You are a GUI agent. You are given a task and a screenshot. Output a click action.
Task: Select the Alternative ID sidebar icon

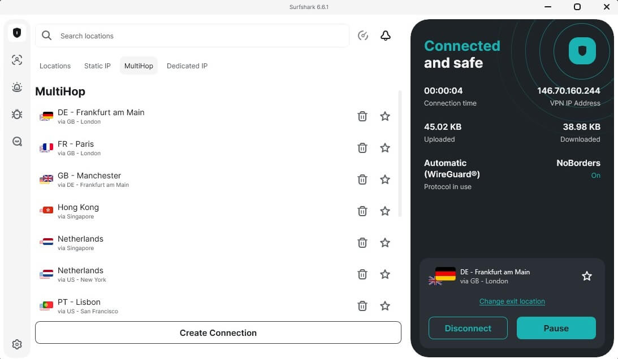tap(17, 59)
